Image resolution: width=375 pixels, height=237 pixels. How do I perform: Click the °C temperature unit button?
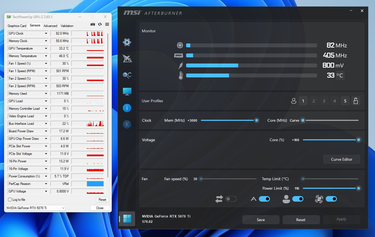pyautogui.click(x=340, y=76)
